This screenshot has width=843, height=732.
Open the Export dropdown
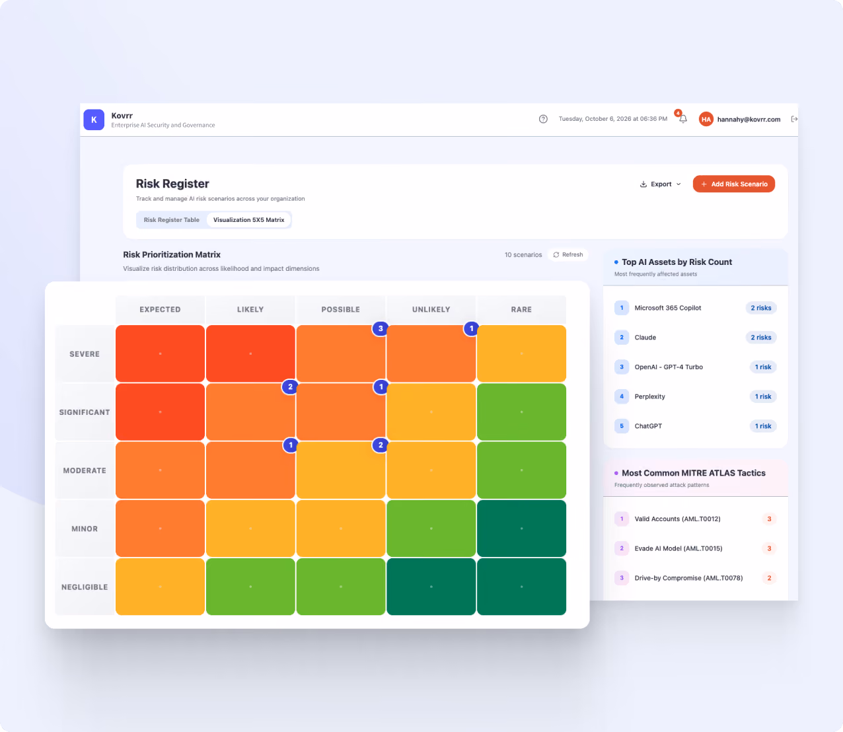pos(661,184)
